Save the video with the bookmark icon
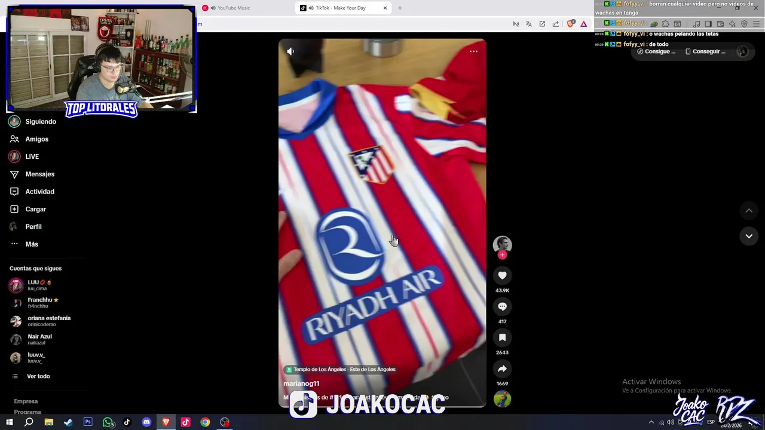This screenshot has width=765, height=430. tap(502, 337)
